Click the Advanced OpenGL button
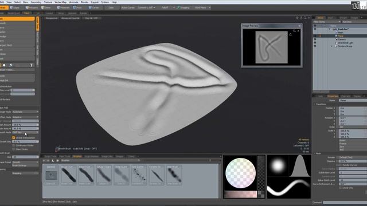The height and width of the screenshot is (206, 367). 70,18
